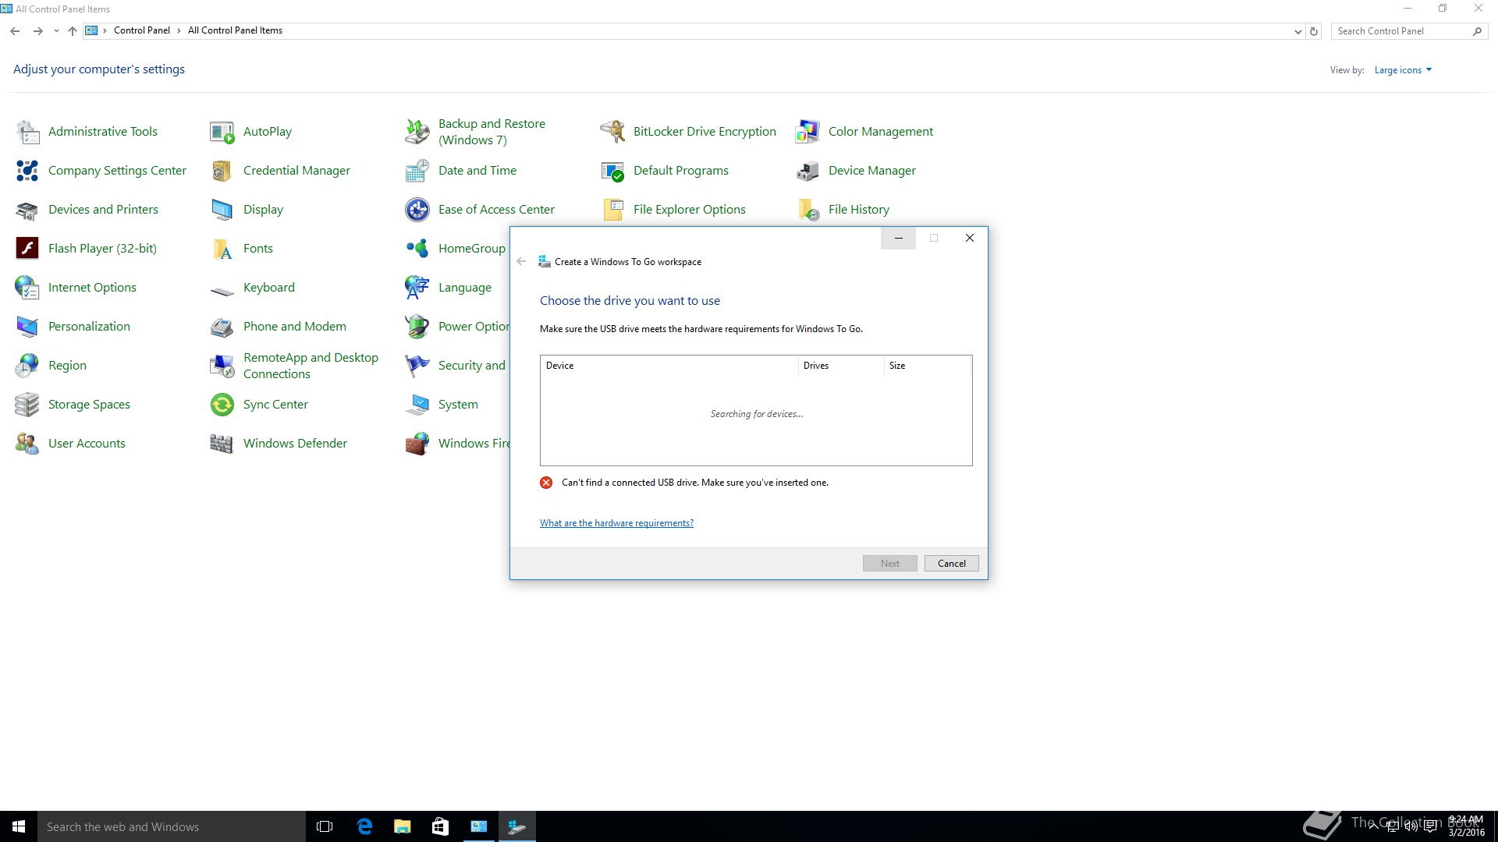Click Search the web and Windows box
The image size is (1498, 842).
(x=172, y=826)
